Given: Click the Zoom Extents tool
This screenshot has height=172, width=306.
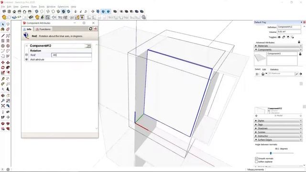Looking at the screenshot, I should tap(3, 106).
